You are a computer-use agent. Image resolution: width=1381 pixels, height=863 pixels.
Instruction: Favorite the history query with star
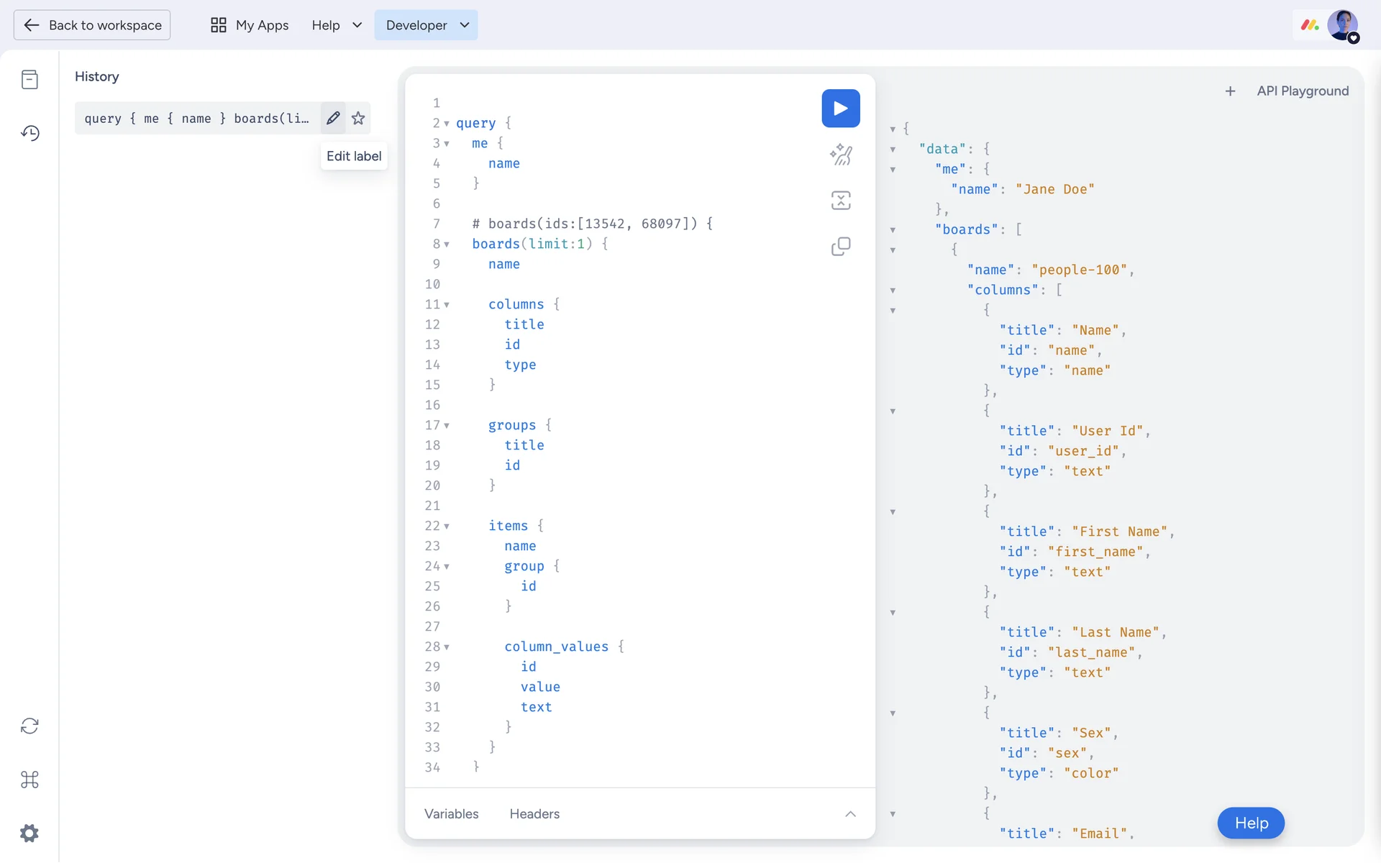click(x=358, y=118)
